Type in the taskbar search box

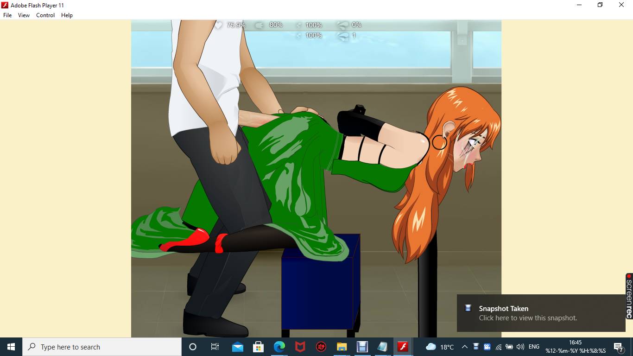(102, 347)
